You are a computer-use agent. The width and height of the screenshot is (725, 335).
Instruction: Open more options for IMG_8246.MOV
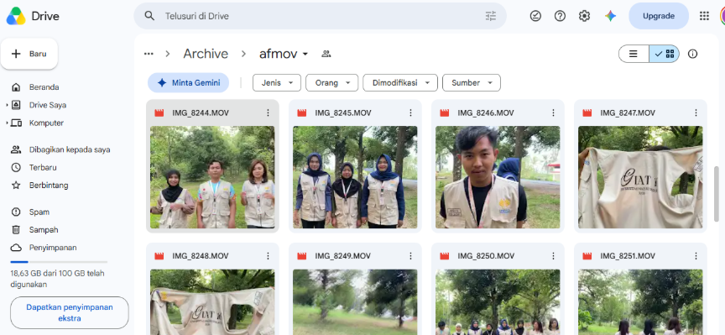click(553, 113)
